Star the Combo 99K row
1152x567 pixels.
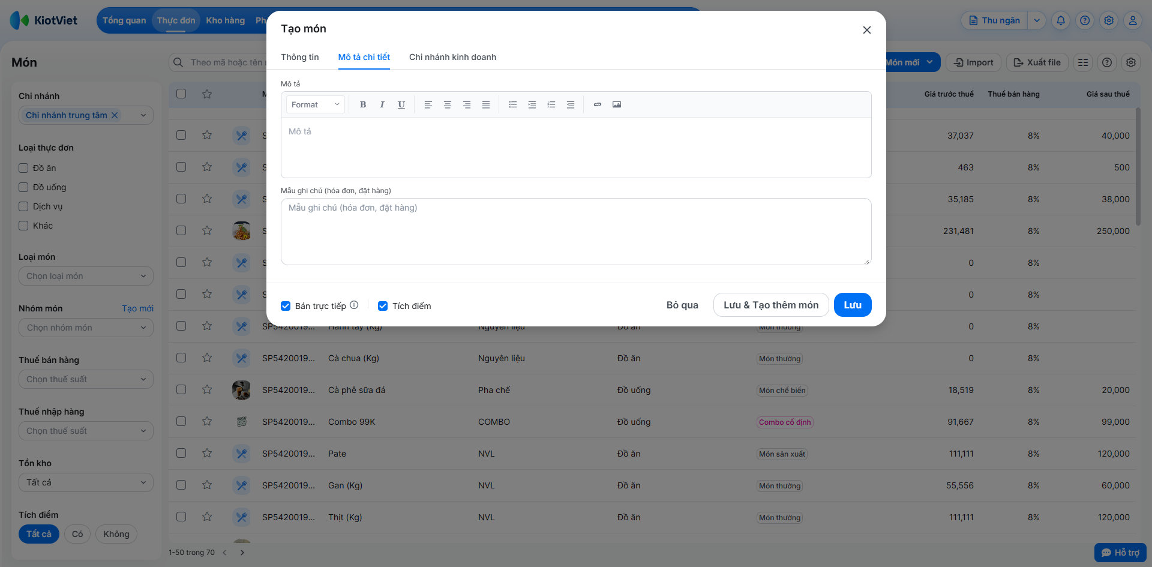pos(207,422)
